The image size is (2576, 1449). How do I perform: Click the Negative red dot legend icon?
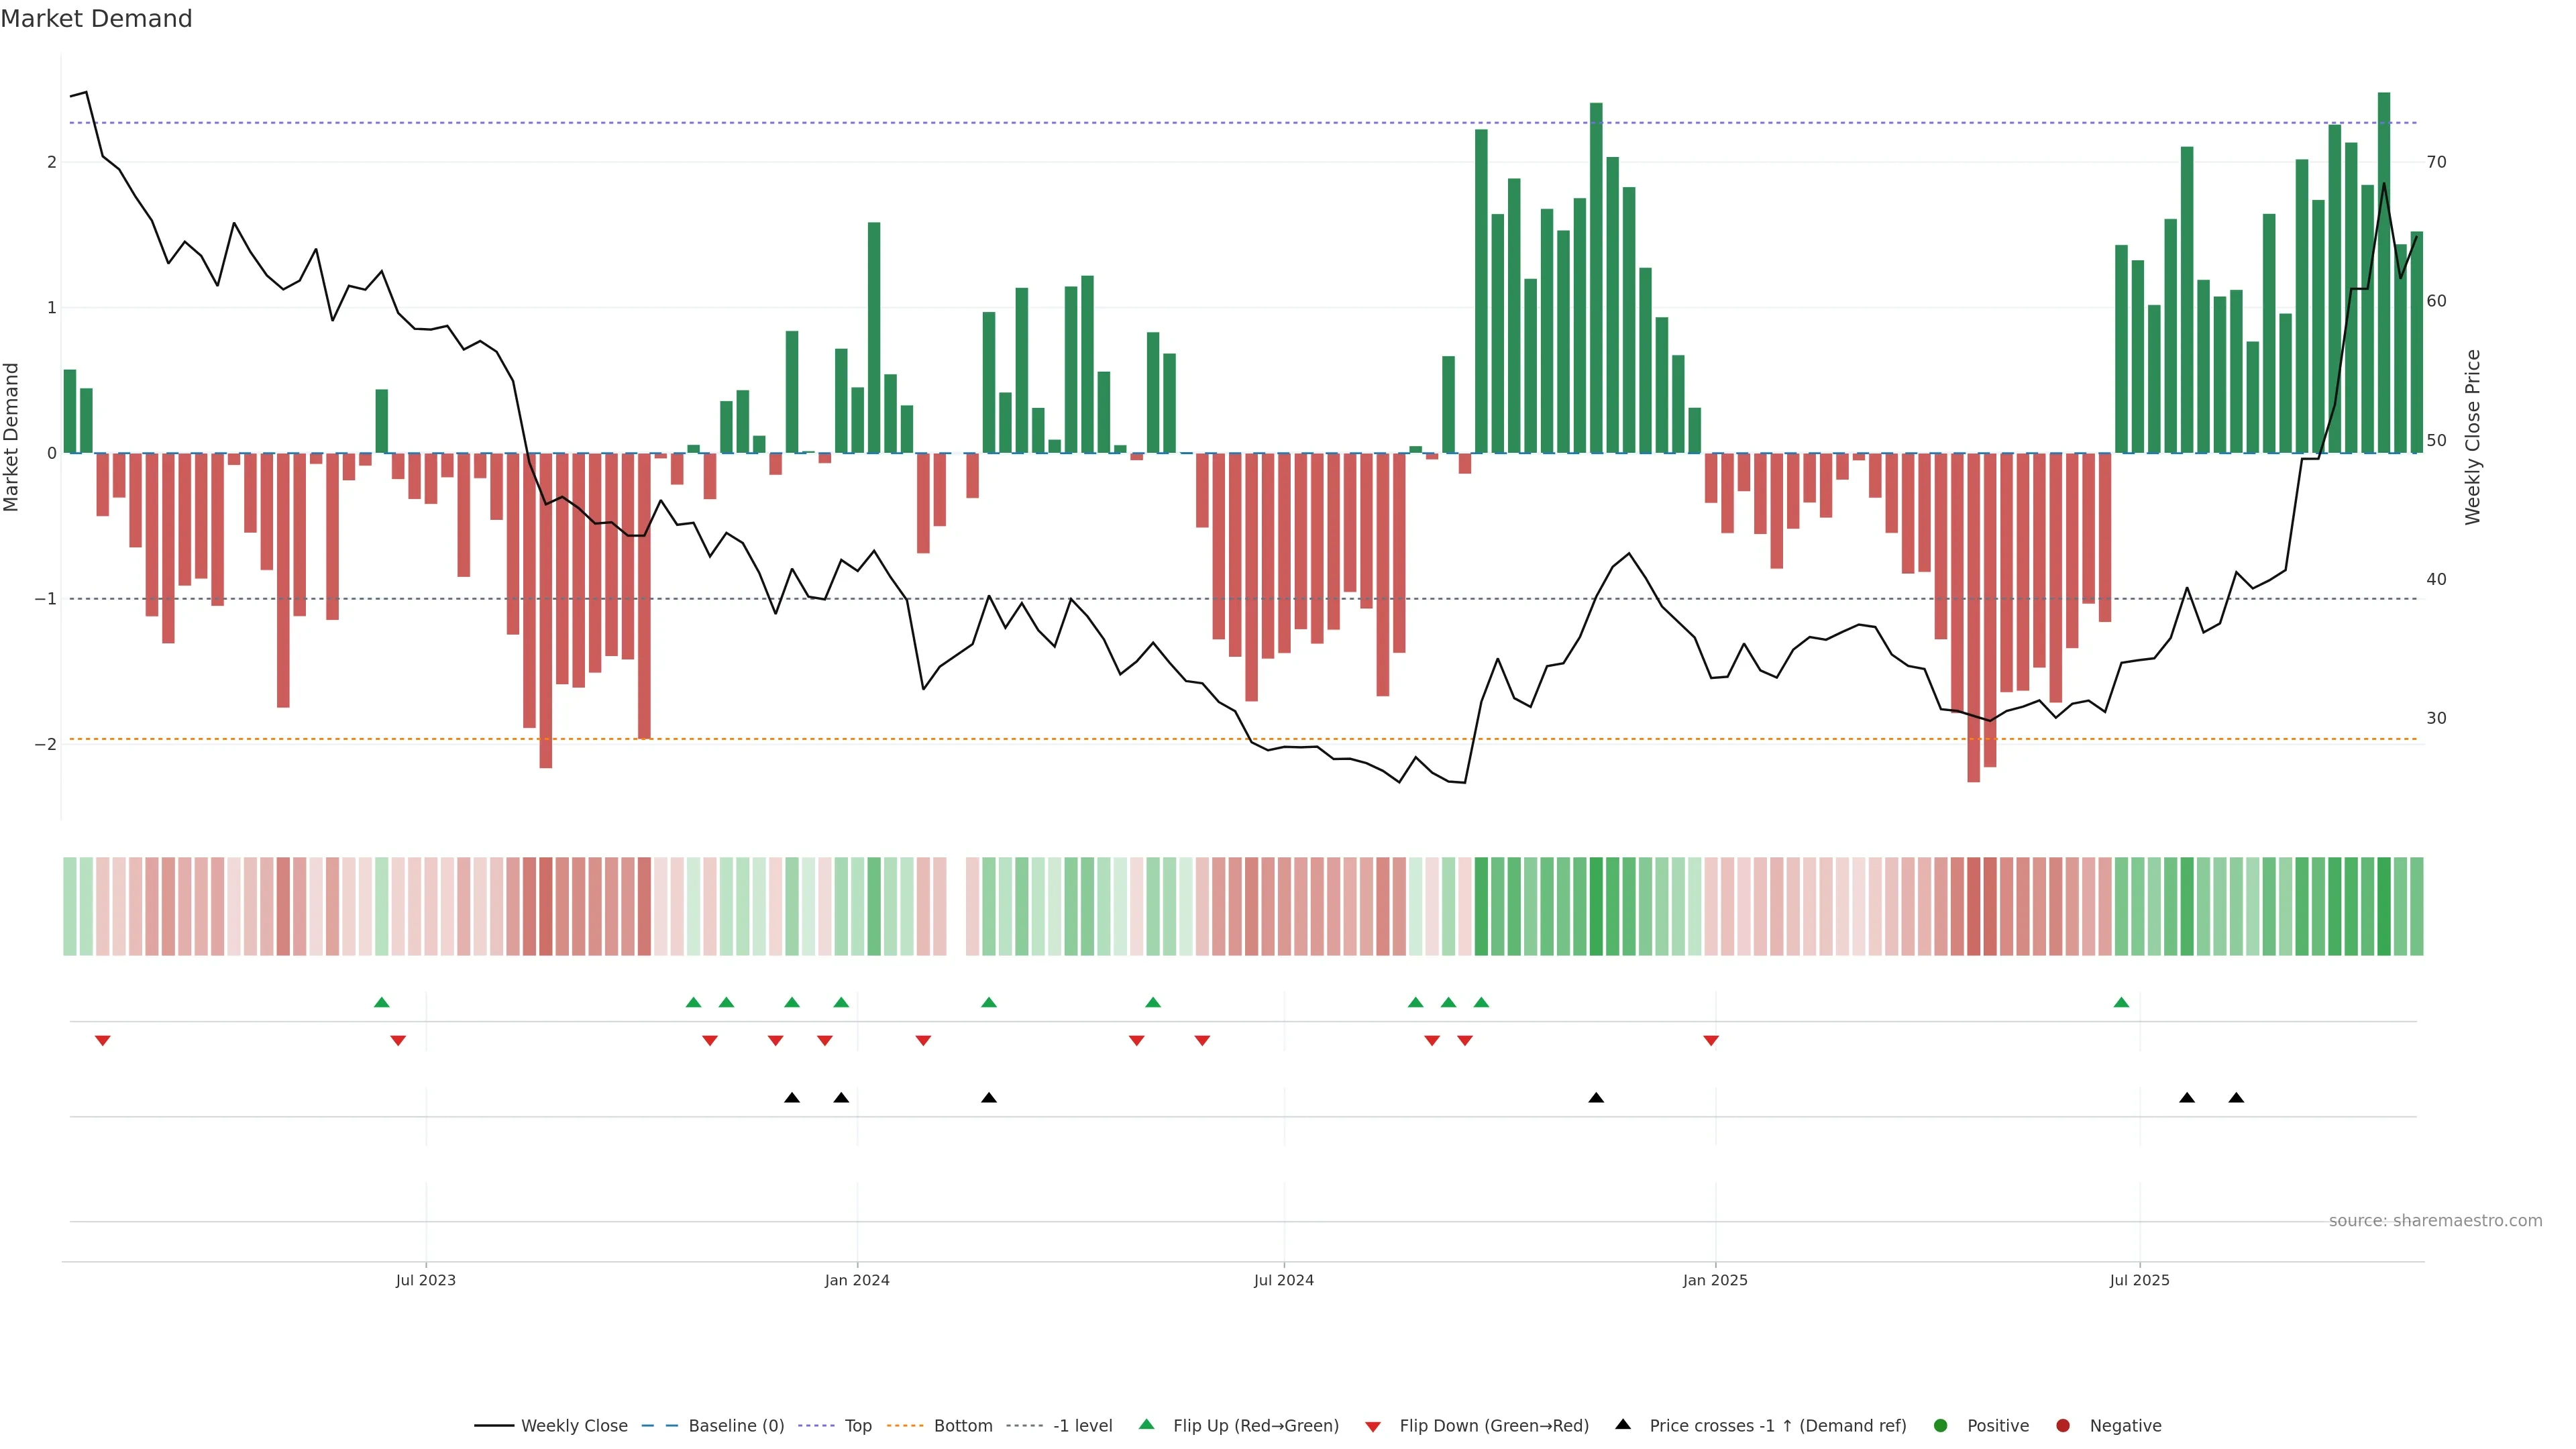tap(2063, 1425)
